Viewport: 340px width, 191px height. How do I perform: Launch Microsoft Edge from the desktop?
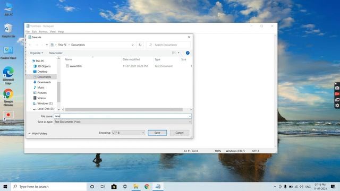click(x=8, y=75)
